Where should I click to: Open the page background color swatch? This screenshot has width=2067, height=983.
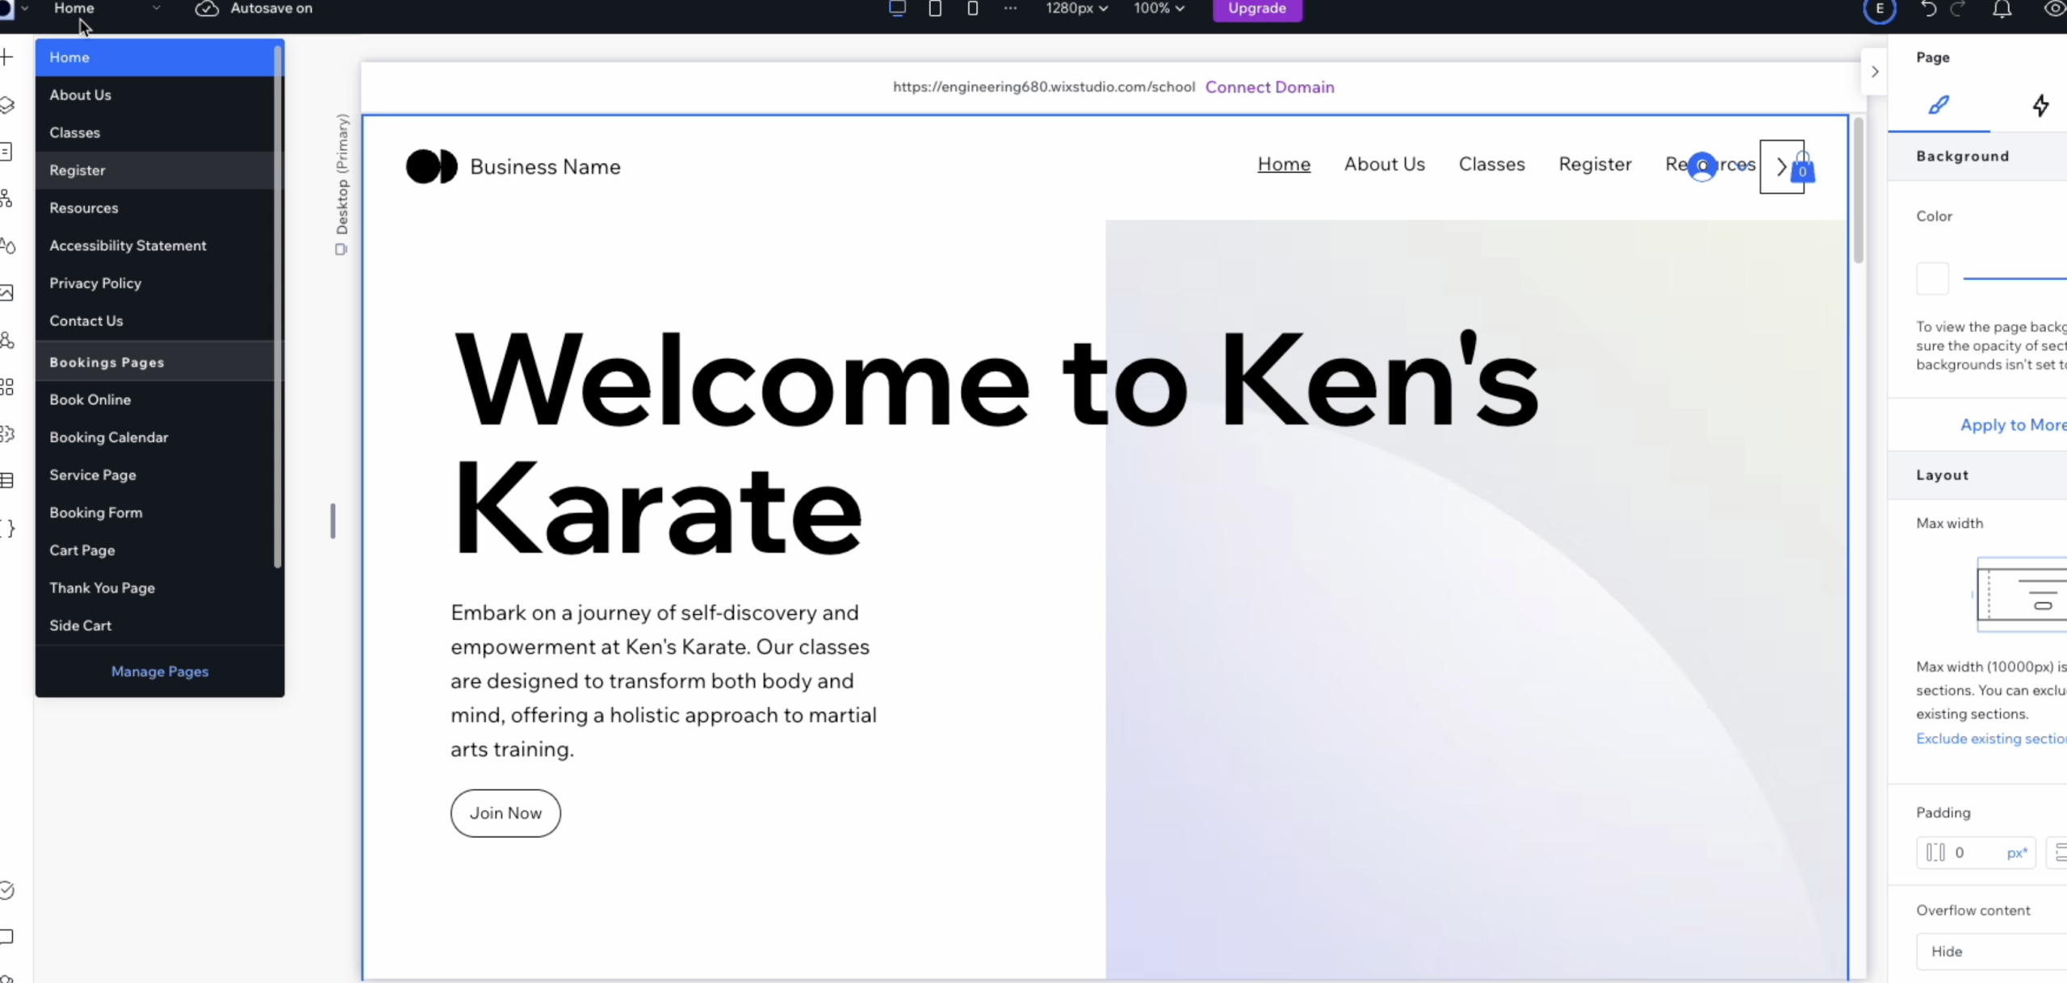click(1932, 278)
